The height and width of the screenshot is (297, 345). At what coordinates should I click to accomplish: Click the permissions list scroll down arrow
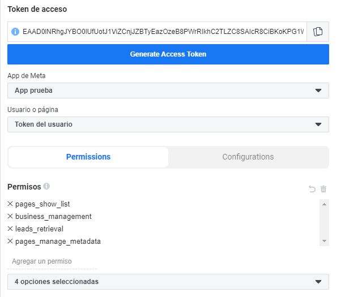[324, 242]
